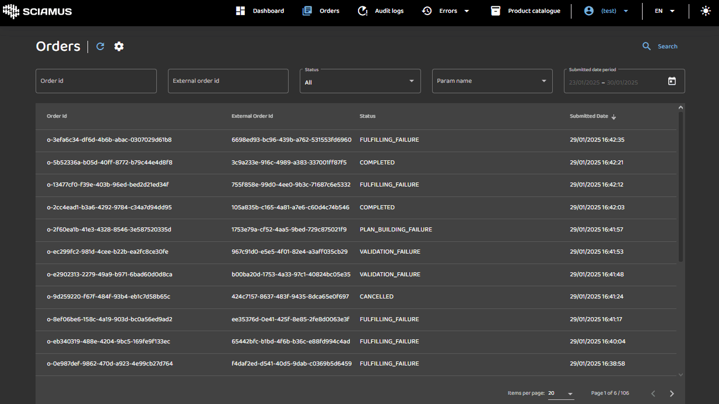Toggle Submitted Date sort arrow
Viewport: 719px width, 404px height.
point(613,117)
